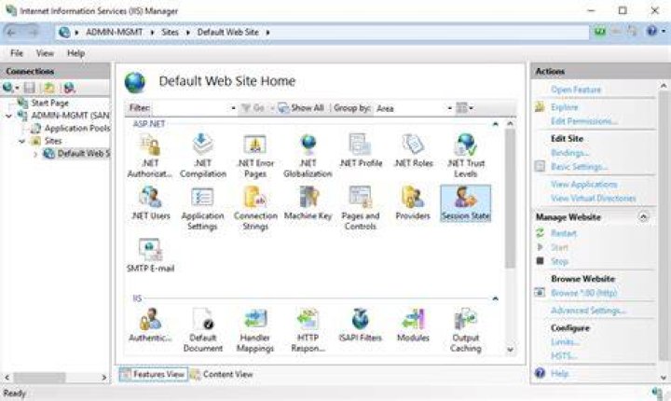Click the Save icon in Connections toolbar
The image size is (671, 401).
point(30,88)
